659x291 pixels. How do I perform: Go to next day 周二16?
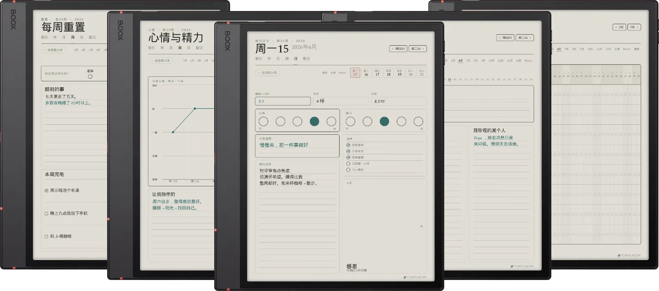point(417,48)
